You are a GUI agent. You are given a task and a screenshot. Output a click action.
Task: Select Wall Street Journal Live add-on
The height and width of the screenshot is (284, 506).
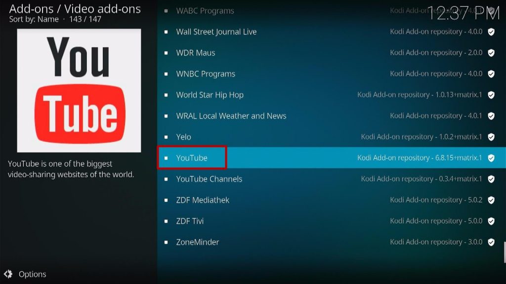332,32
